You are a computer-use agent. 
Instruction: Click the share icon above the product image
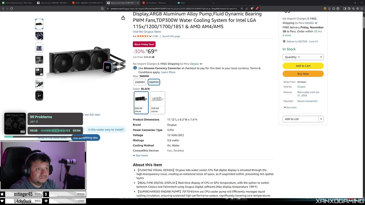coord(123,18)
